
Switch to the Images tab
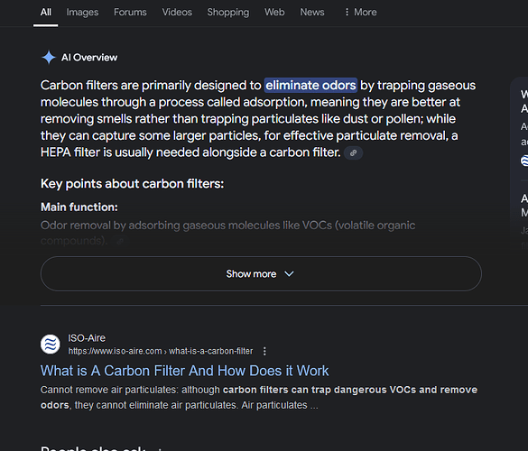click(x=82, y=12)
